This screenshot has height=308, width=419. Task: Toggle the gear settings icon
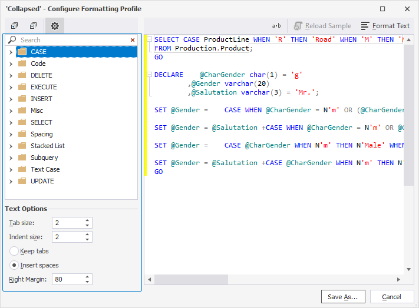[x=55, y=26]
